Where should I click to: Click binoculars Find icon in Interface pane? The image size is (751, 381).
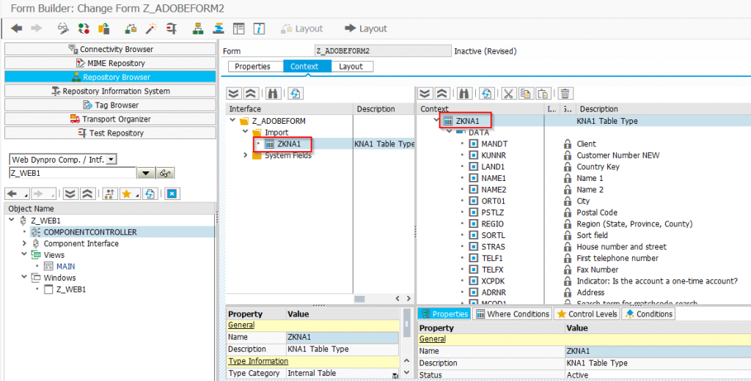(273, 93)
